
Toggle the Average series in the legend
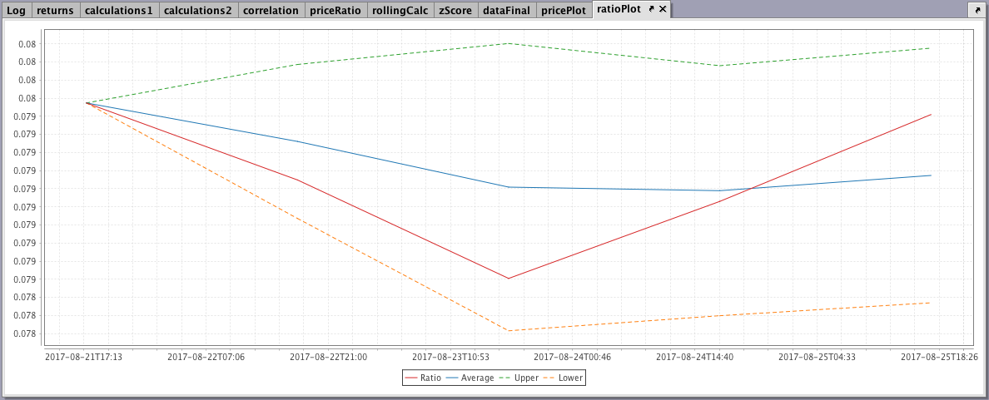[470, 378]
